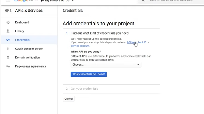Click the search magnifier icon in top bar

point(143,1)
